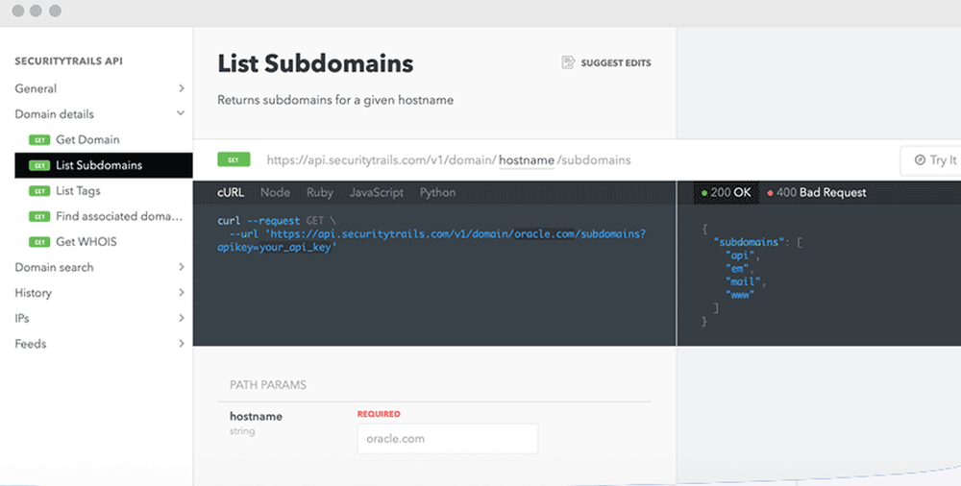Click the hostname placeholder in the endpoint URL
961x486 pixels.
click(526, 160)
